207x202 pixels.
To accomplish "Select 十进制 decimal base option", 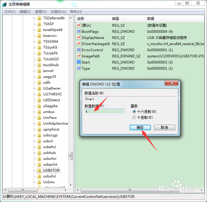I will [142, 117].
